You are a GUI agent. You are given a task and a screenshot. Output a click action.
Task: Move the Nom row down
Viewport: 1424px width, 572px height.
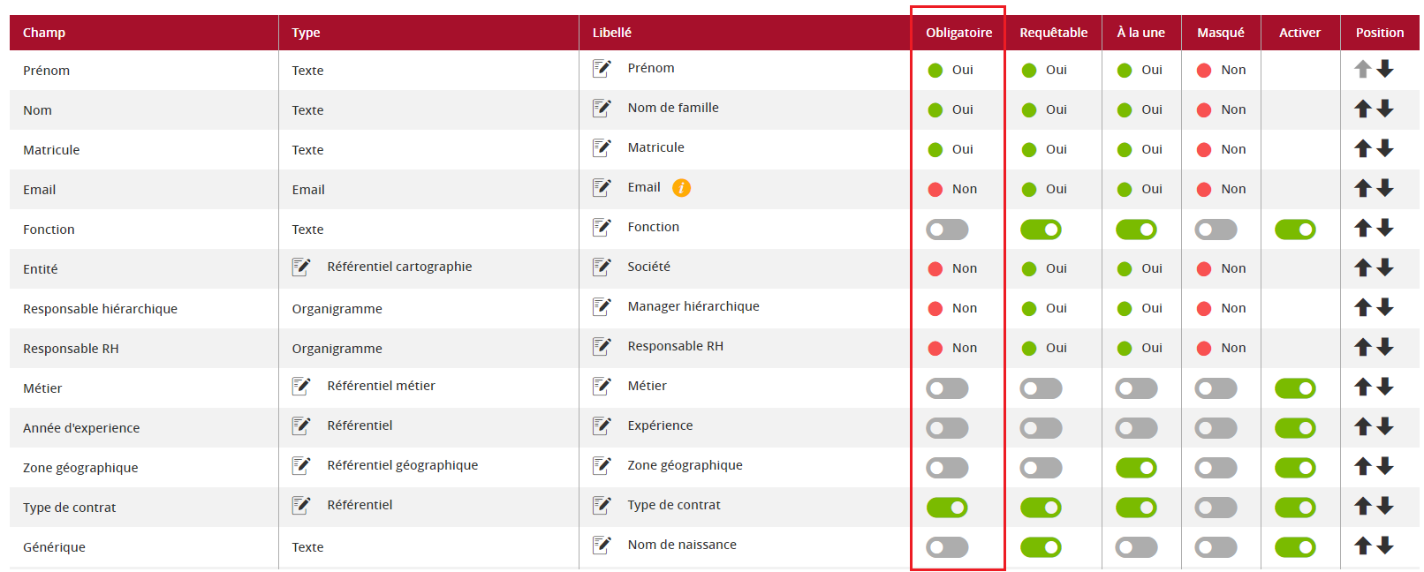[1385, 109]
